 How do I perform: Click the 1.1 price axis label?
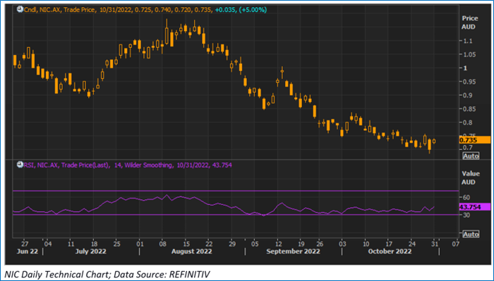(468, 41)
